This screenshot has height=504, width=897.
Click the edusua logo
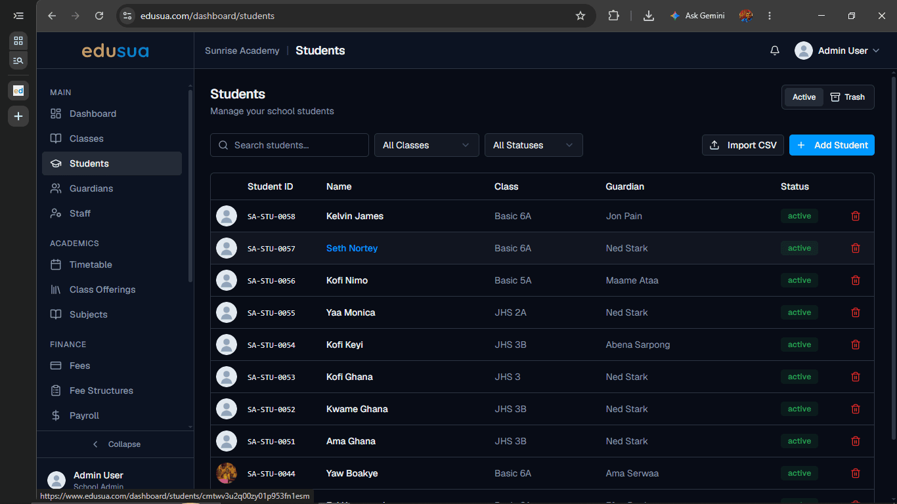(x=115, y=51)
